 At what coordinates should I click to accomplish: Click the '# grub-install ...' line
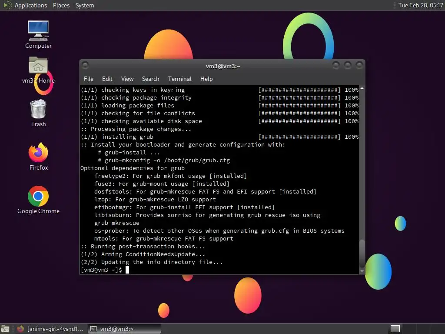click(129, 153)
